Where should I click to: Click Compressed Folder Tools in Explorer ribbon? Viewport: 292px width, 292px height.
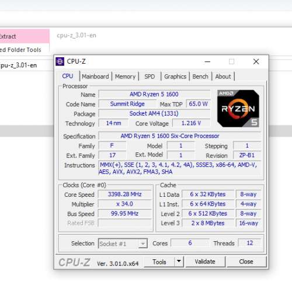[x=20, y=50]
